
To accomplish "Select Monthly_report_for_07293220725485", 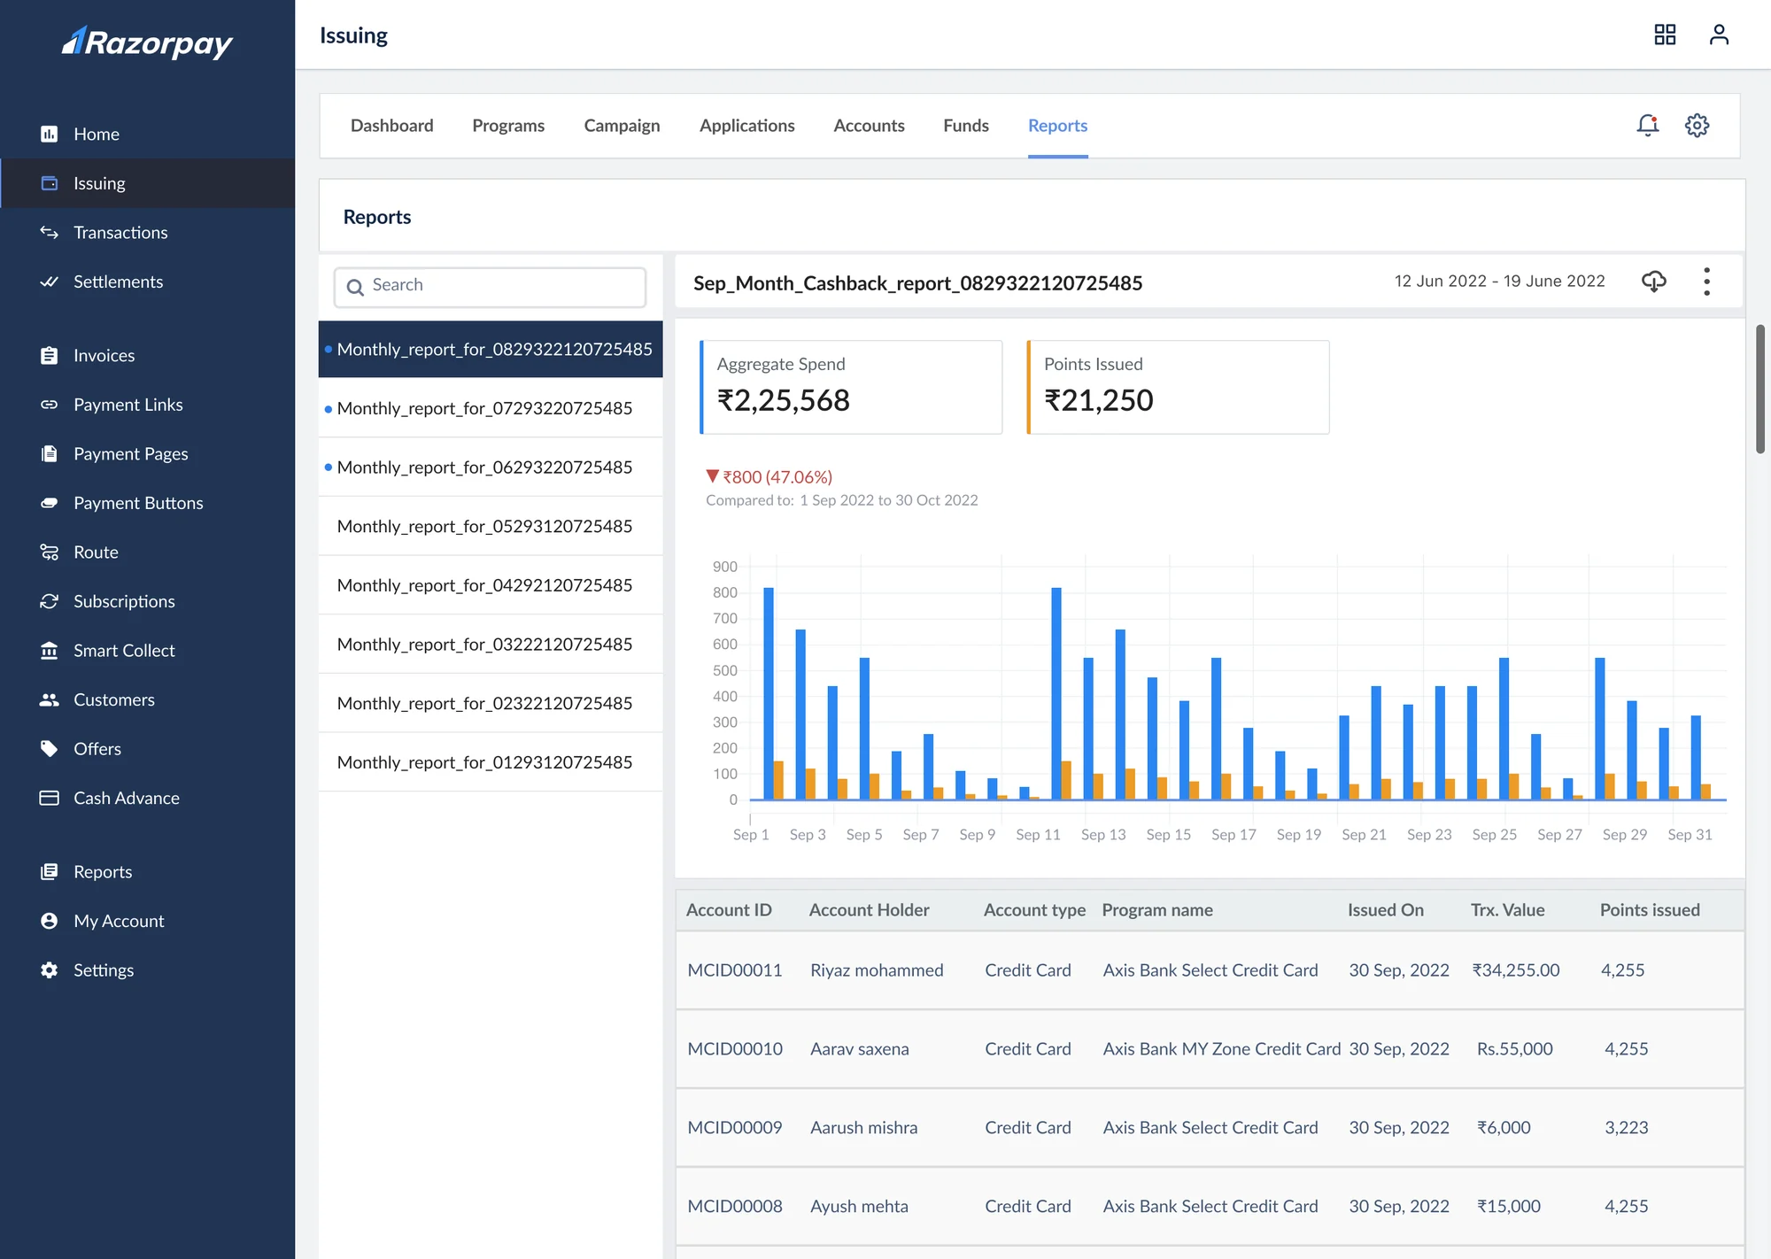I will [x=491, y=408].
